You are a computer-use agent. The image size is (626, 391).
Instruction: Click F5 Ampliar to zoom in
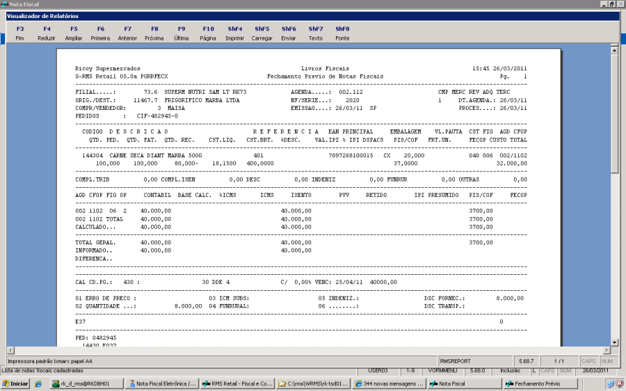tap(74, 33)
